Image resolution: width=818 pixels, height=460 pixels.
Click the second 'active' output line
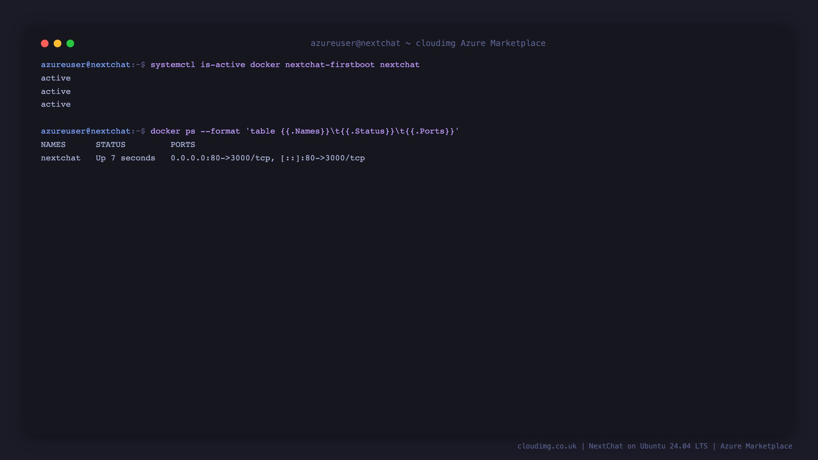point(56,91)
